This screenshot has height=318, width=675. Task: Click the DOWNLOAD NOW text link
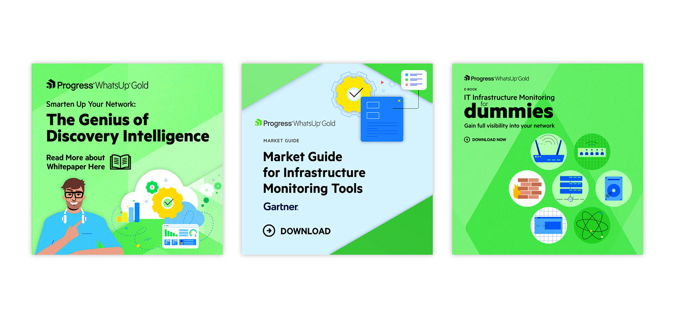(489, 140)
